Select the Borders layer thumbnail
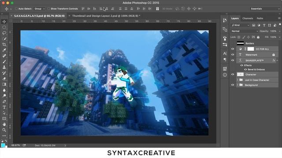The width and height of the screenshot is (282, 158). click(x=240, y=43)
